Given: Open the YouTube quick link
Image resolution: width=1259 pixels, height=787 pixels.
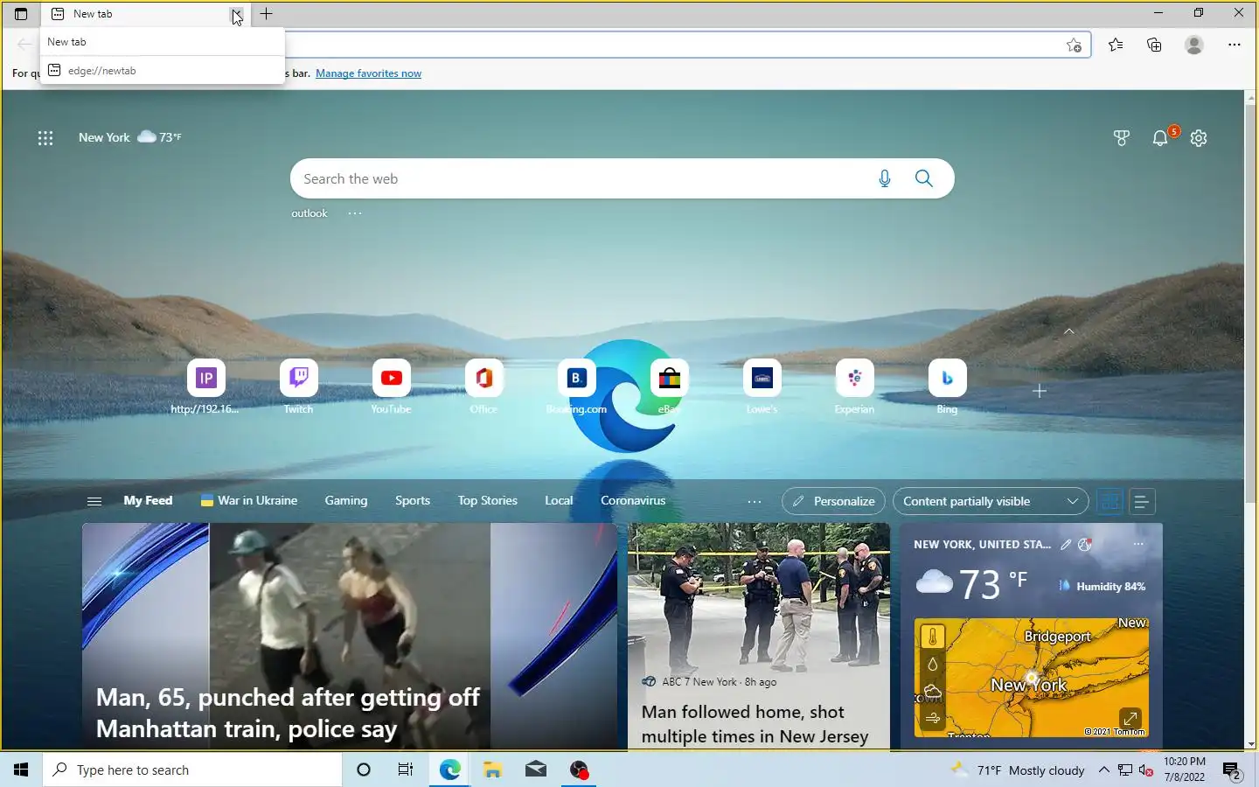Looking at the screenshot, I should [x=391, y=387].
